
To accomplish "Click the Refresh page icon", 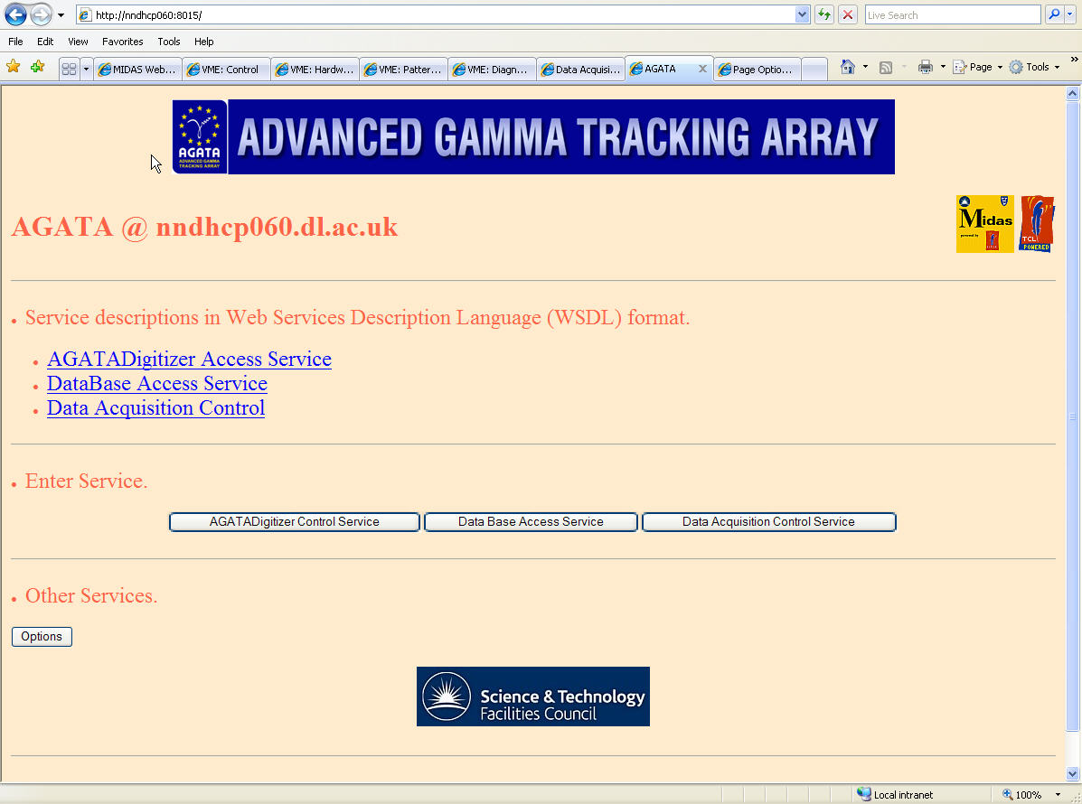I will [823, 14].
